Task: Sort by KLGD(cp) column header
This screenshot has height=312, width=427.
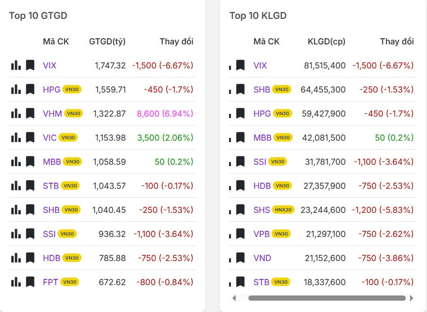Action: (x=326, y=42)
